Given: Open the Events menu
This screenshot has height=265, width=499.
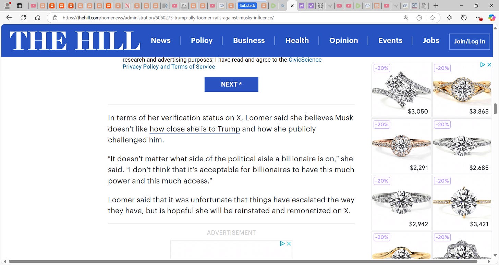Looking at the screenshot, I should pyautogui.click(x=390, y=40).
